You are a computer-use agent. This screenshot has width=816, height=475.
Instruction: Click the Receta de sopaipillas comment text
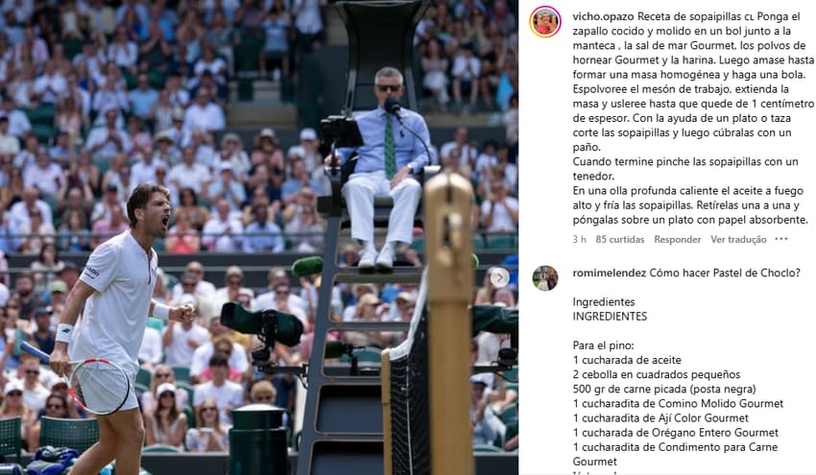[x=693, y=118]
